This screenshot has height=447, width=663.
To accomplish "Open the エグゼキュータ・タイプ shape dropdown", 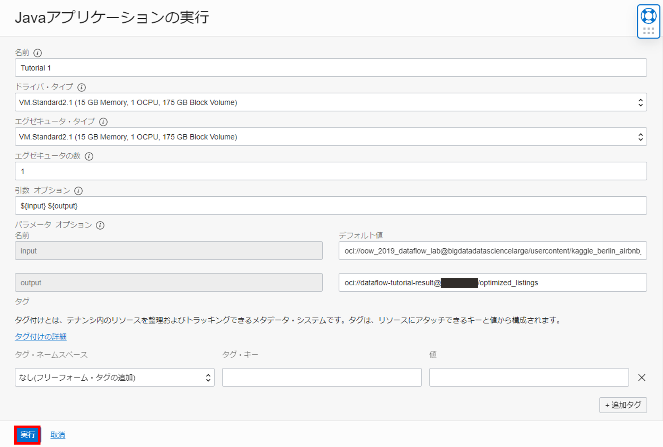I will (x=330, y=137).
